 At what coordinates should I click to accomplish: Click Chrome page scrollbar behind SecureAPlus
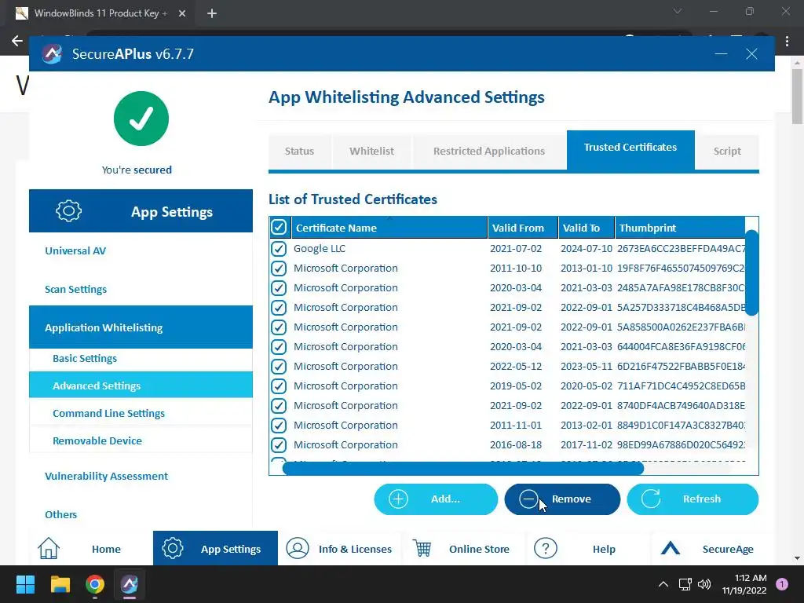point(797,97)
